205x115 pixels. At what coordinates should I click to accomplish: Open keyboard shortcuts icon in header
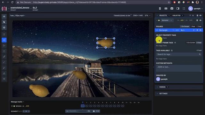166,9
